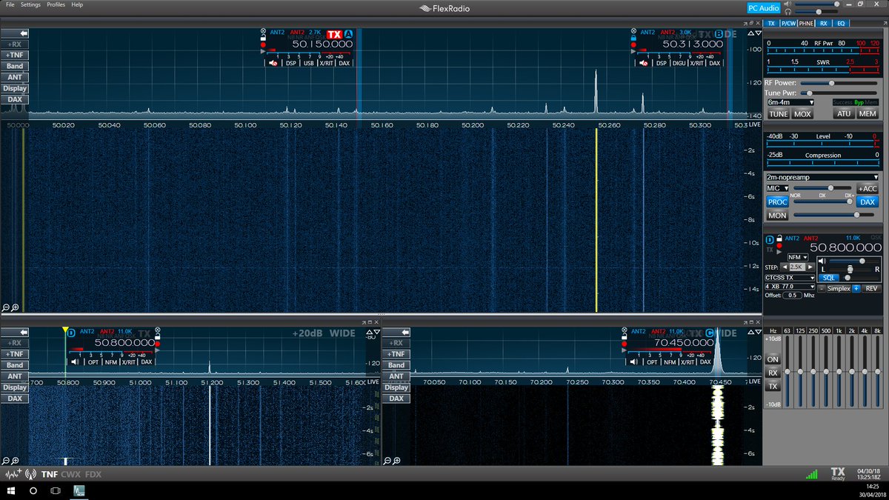Click the RF Power slider handle
This screenshot has width=889, height=500.
(x=831, y=83)
